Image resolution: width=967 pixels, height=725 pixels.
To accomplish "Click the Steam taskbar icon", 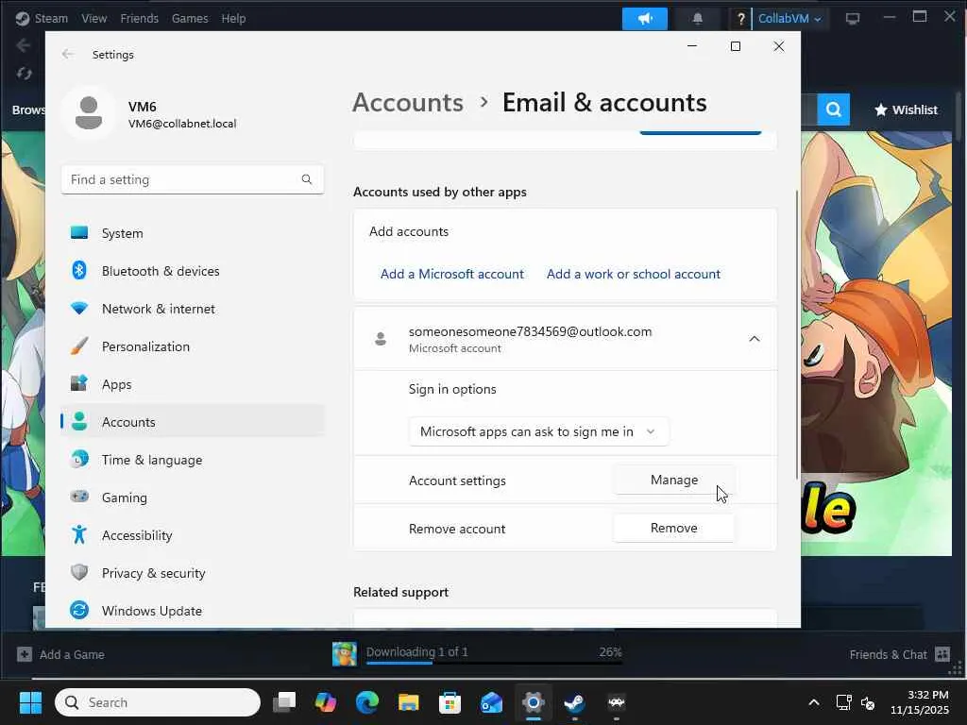I will [x=575, y=702].
